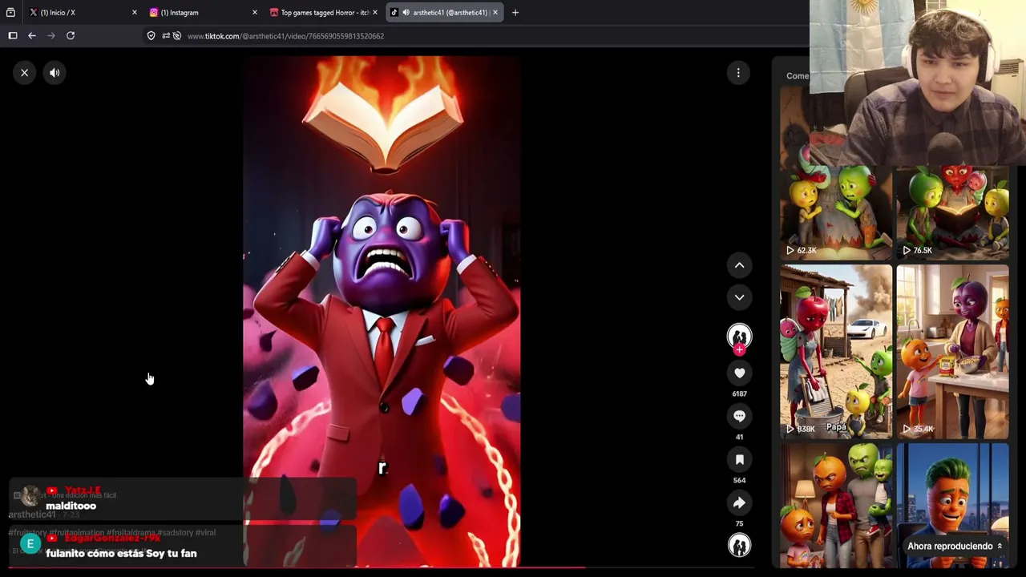Open a new browser tab
This screenshot has width=1026, height=577.
[515, 12]
